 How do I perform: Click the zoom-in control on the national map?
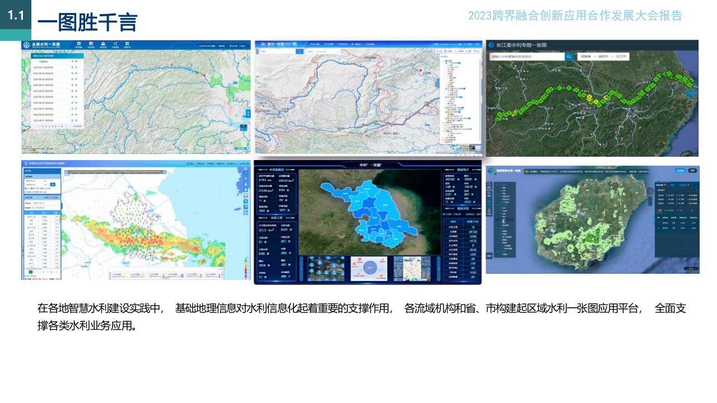click(248, 112)
